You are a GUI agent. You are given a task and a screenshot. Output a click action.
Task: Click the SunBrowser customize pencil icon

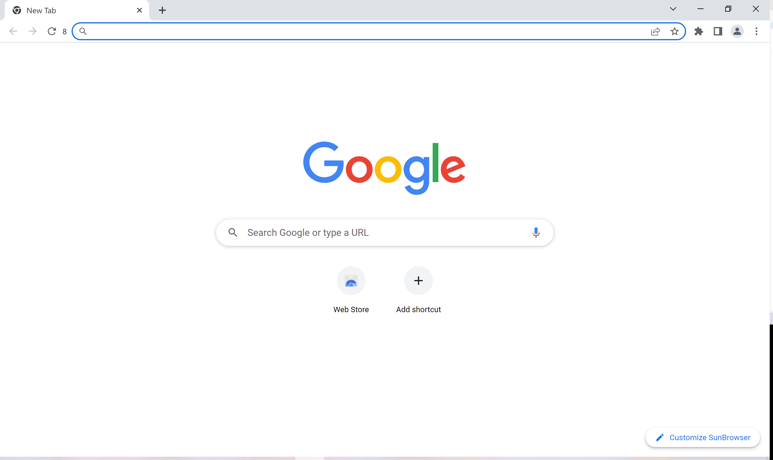pos(660,437)
